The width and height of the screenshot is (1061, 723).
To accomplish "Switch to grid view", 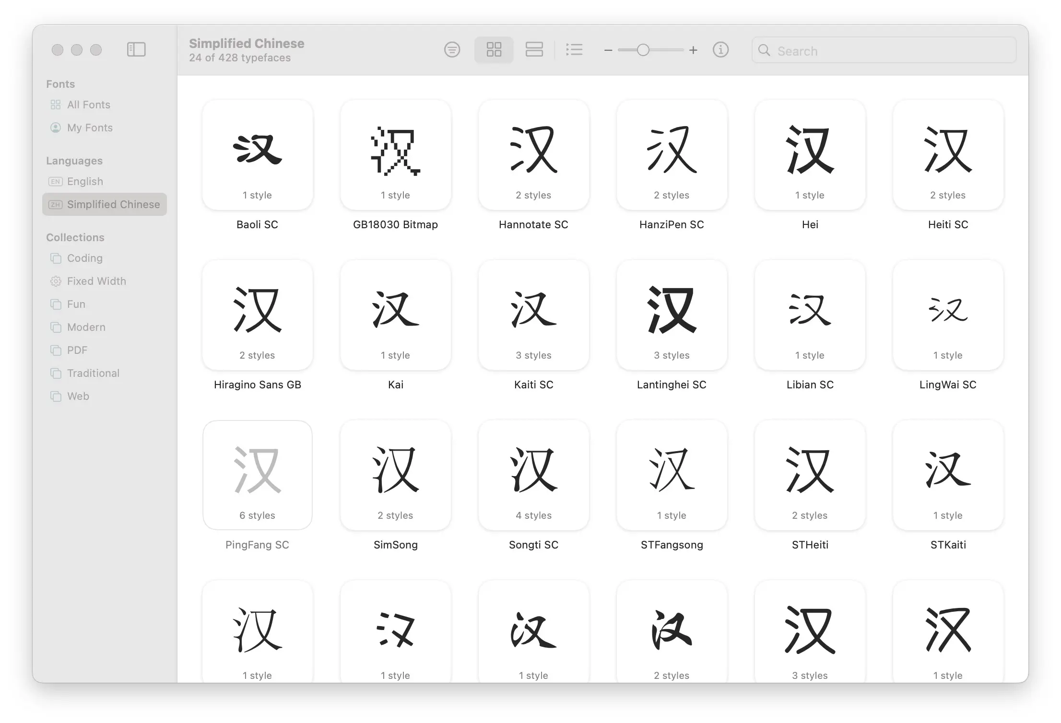I will 494,49.
